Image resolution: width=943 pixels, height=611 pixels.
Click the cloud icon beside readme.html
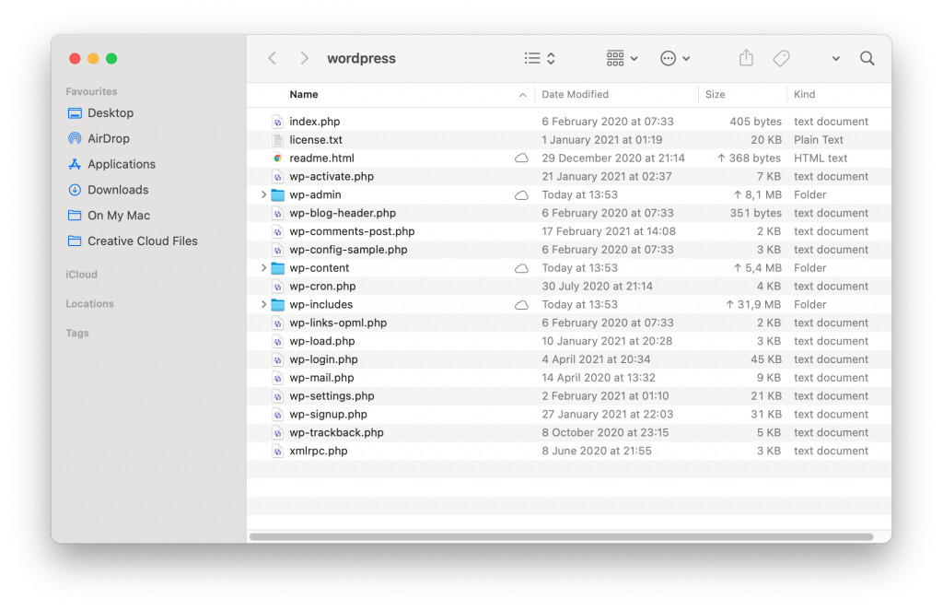[521, 159]
